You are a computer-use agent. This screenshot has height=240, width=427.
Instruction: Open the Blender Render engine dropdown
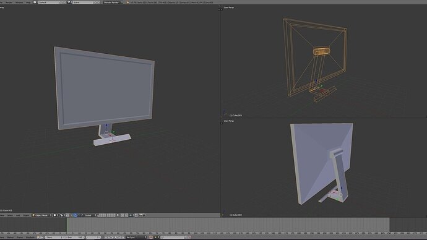(113, 2)
